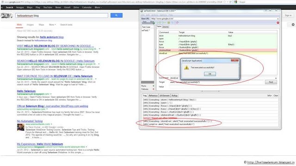Click Clear in the Selenium IDE log panel
The width and height of the screenshot is (296, 166).
[x=276, y=95]
